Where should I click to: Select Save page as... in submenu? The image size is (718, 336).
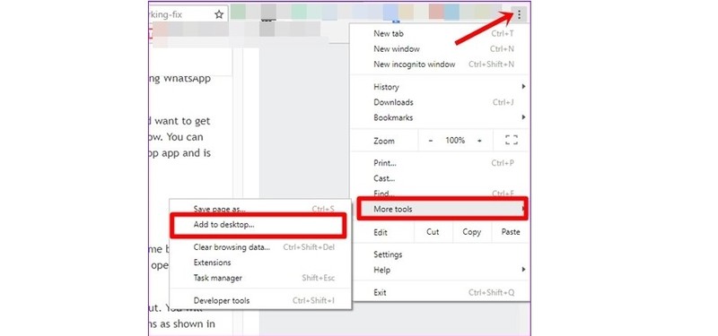(260, 209)
